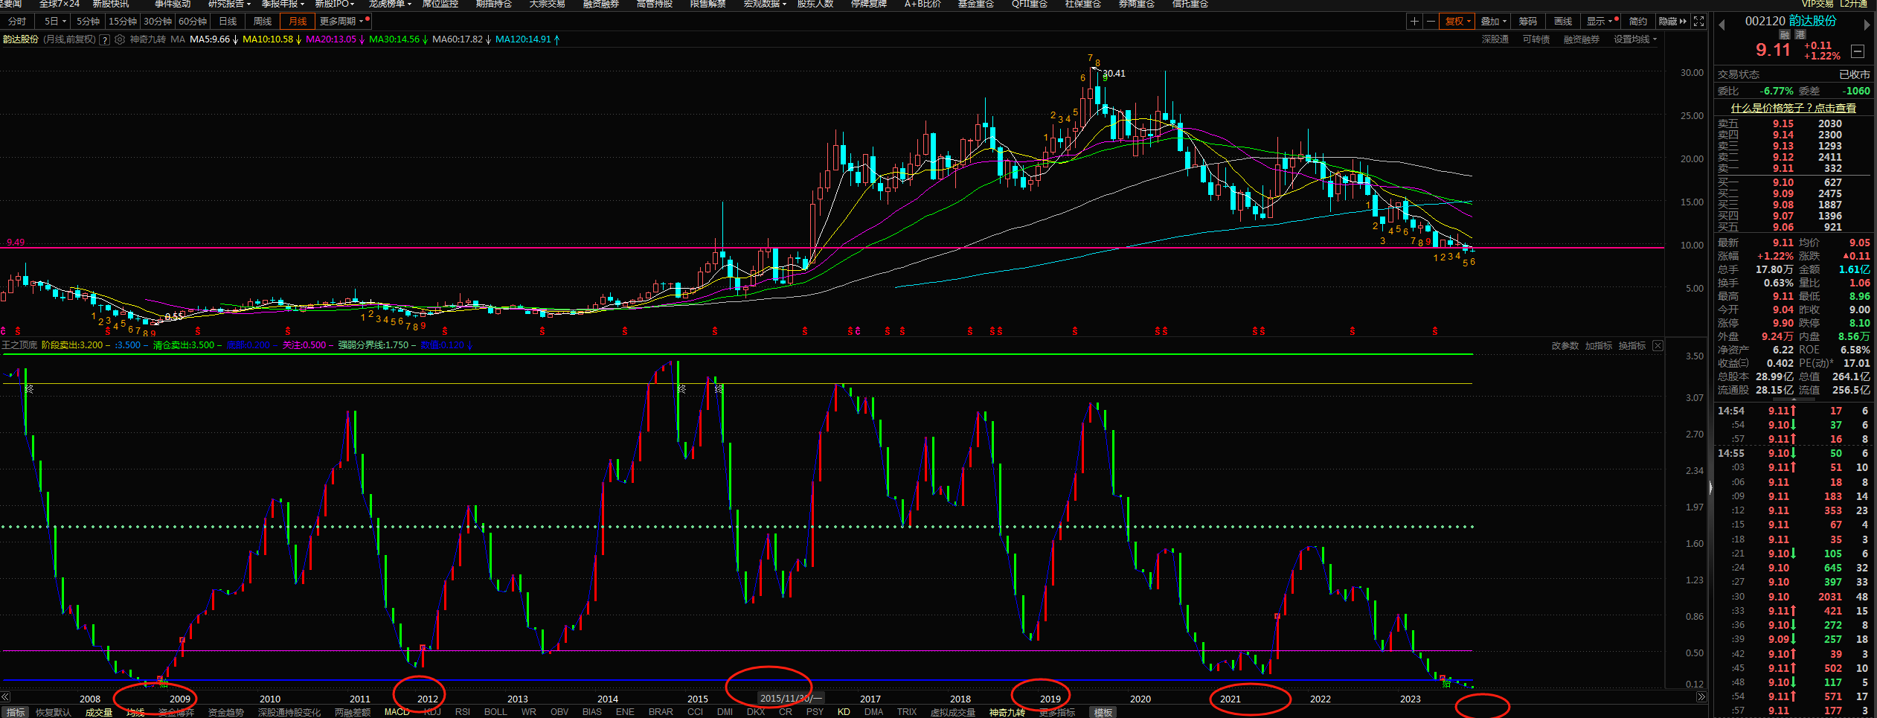1877x718 pixels.
Task: Open the indicator help question-mark icon
Action: (x=105, y=39)
